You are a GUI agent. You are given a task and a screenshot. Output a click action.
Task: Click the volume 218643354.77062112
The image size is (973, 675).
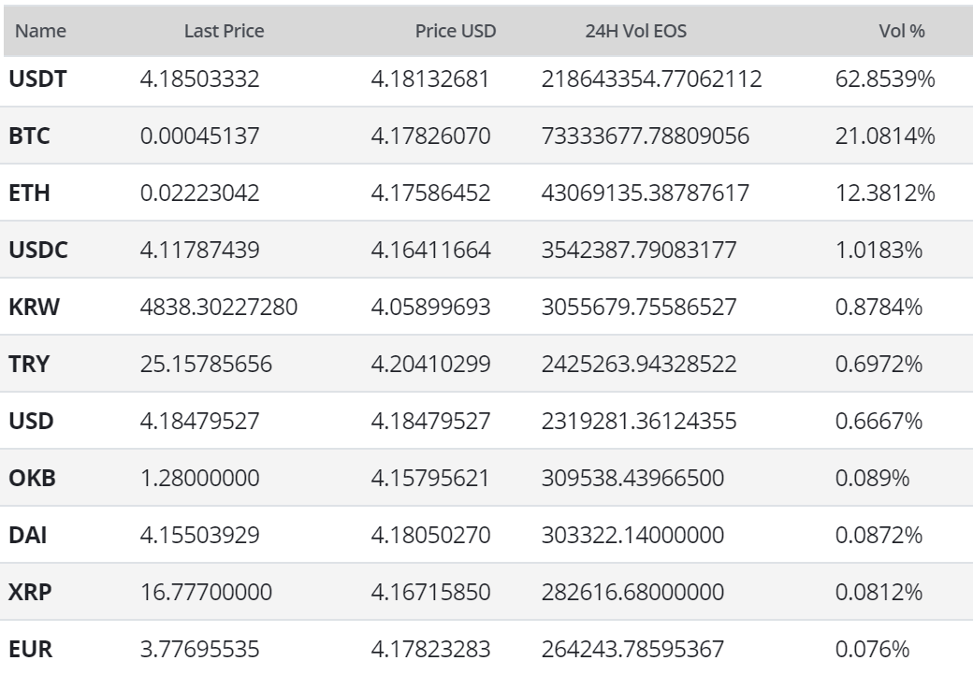point(651,79)
